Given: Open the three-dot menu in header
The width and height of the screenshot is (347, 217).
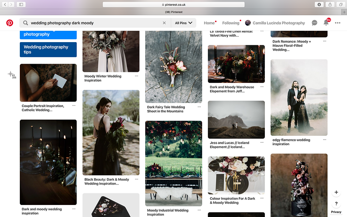Looking at the screenshot, I should pos(337,23).
